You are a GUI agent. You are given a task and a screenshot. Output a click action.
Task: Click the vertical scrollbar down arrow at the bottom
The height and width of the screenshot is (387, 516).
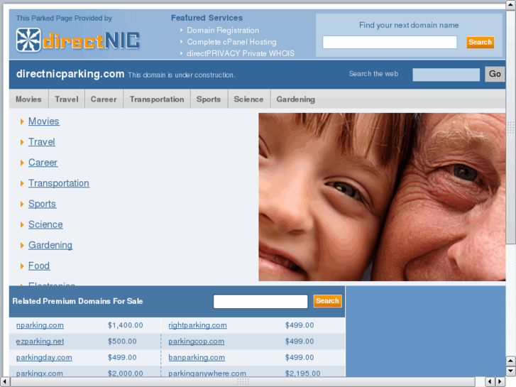click(x=510, y=371)
